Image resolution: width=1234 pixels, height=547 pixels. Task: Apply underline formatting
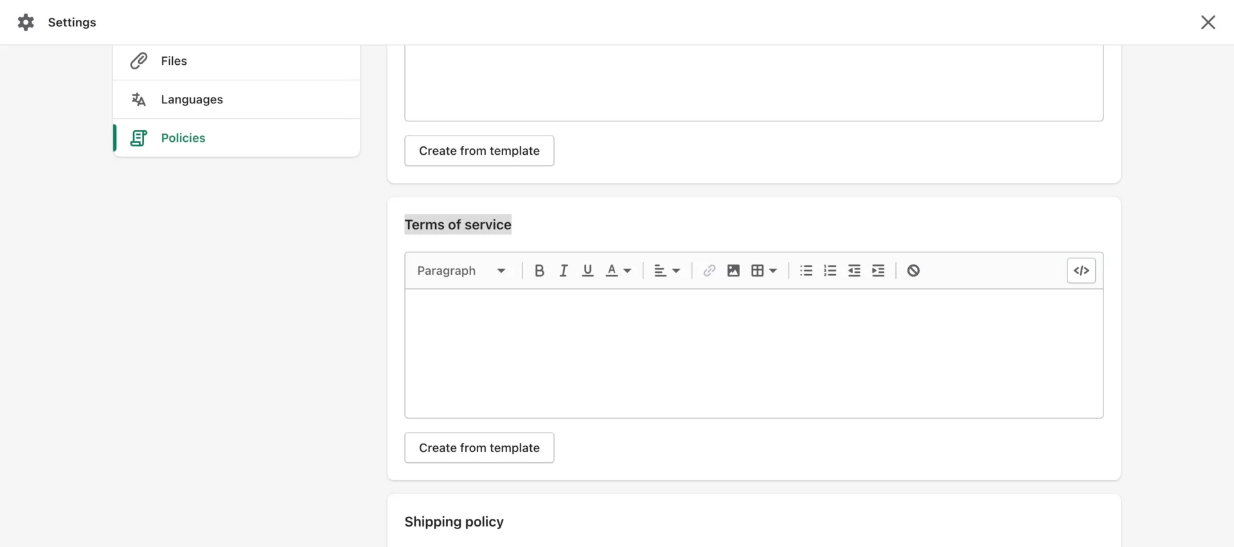(587, 271)
